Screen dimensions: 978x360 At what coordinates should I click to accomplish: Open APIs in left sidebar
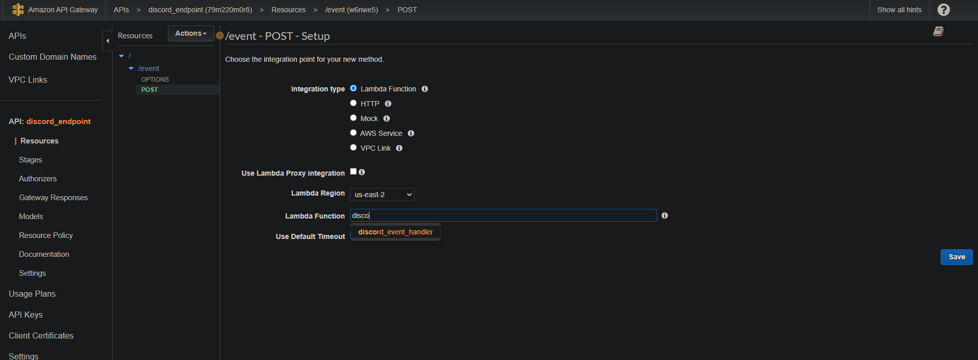point(17,36)
